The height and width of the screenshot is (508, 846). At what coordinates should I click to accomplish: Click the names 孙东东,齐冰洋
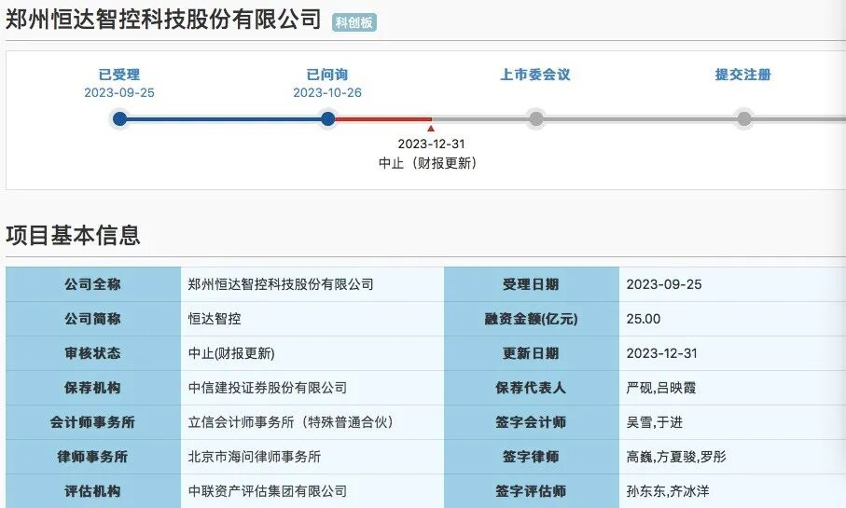668,491
